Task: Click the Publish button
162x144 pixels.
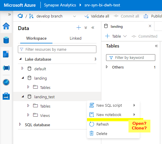Action: [153, 16]
